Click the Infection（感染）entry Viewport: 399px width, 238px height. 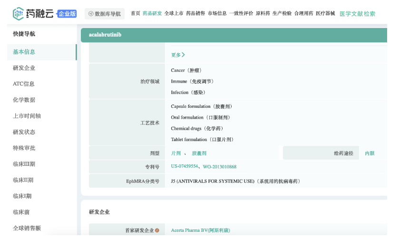click(x=188, y=93)
